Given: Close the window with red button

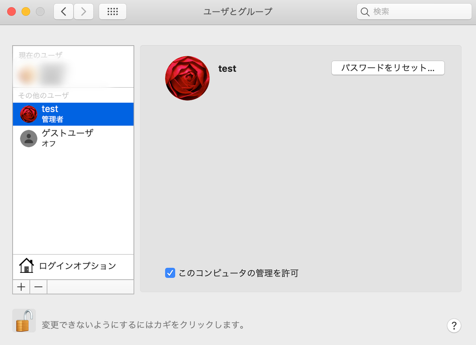Looking at the screenshot, I should [12, 11].
